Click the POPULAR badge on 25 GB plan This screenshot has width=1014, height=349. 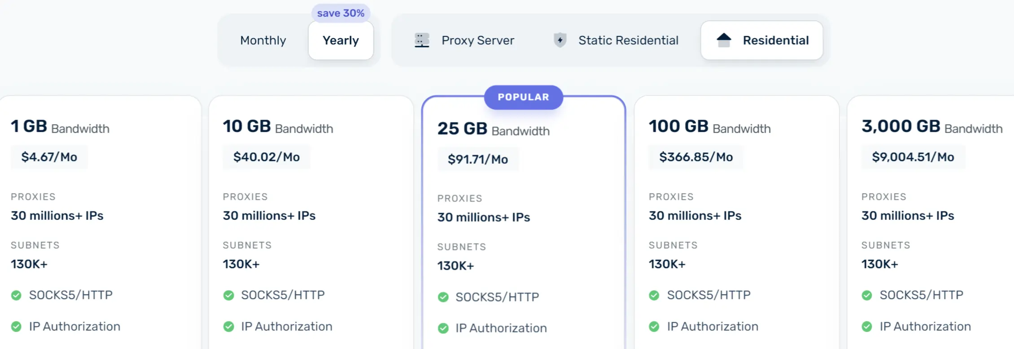coord(524,97)
